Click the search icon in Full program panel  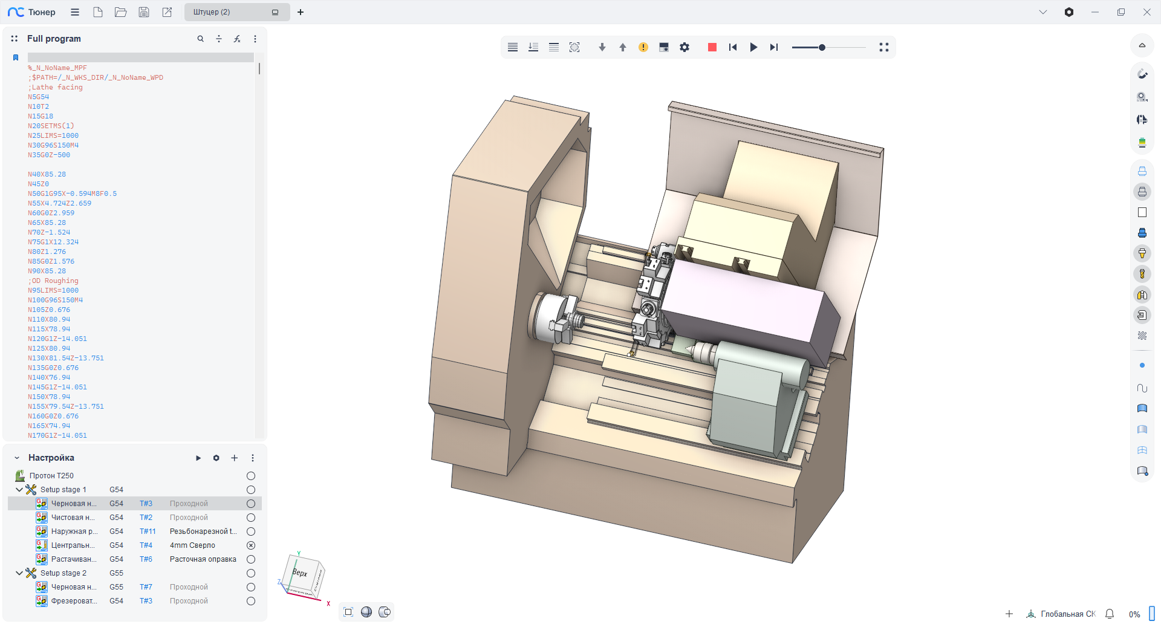[200, 39]
